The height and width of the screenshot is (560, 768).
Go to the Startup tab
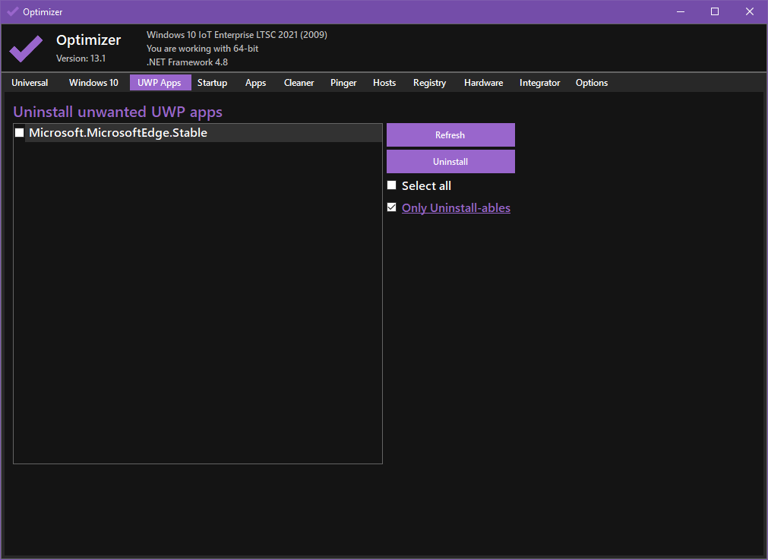click(212, 83)
